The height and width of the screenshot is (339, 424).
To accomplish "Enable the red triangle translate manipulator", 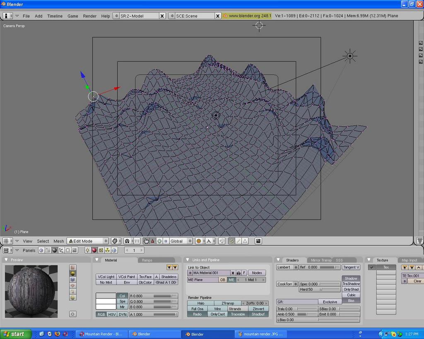I will coord(153,241).
